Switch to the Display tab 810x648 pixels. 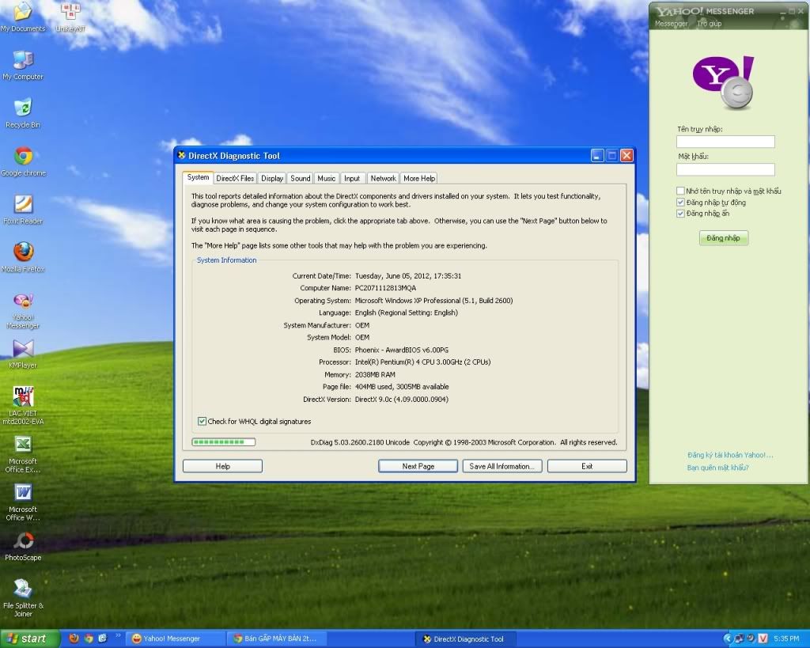(x=272, y=178)
